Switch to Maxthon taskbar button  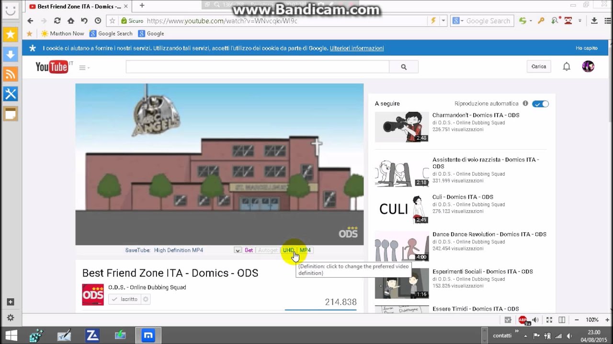148,335
